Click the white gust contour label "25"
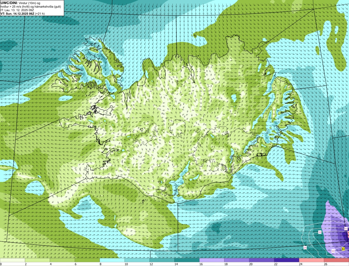Image resolution: width=349 pixels, height=266 pixels. click(305, 248)
